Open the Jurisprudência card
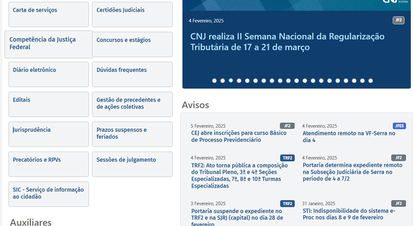This screenshot has height=226, width=413. 48,134
